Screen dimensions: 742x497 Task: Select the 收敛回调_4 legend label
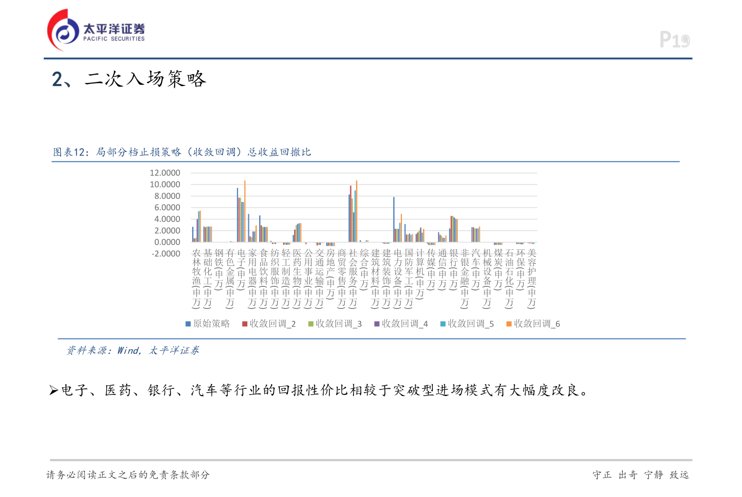[x=404, y=323]
